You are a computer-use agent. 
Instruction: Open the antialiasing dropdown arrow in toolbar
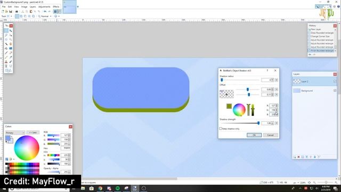[59, 16]
